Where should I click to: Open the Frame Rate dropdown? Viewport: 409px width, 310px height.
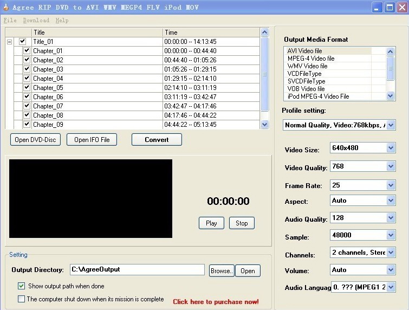coord(391,185)
